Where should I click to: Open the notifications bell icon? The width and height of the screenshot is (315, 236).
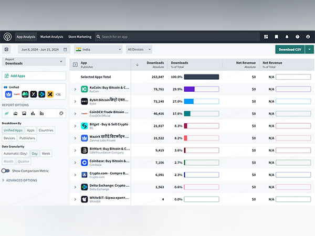pos(287,37)
